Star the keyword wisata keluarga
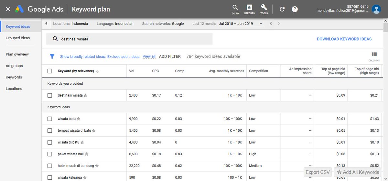 (85, 177)
